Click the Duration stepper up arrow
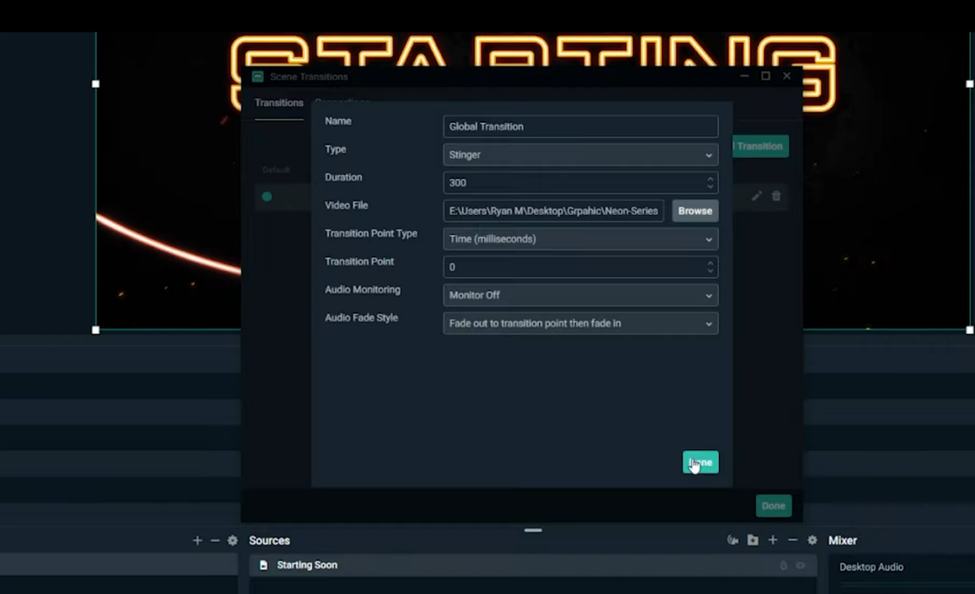Image resolution: width=975 pixels, height=594 pixels. click(x=710, y=178)
